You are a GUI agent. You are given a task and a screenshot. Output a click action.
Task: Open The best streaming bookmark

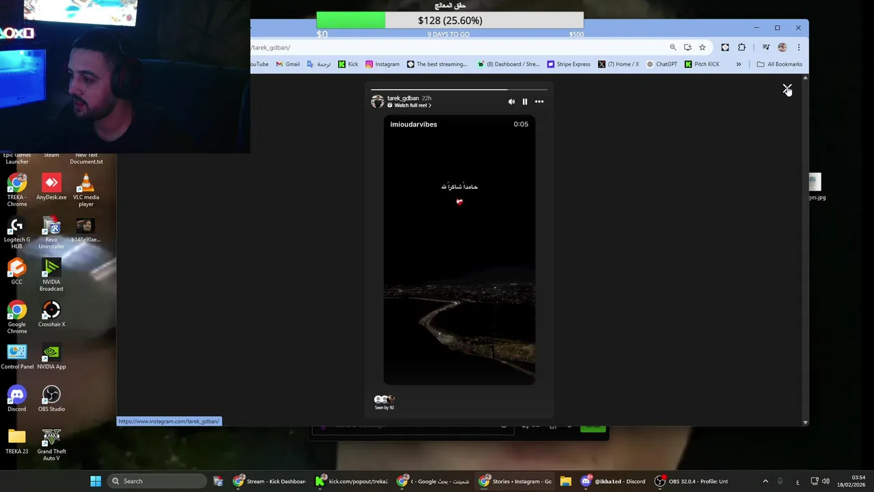pyautogui.click(x=437, y=64)
